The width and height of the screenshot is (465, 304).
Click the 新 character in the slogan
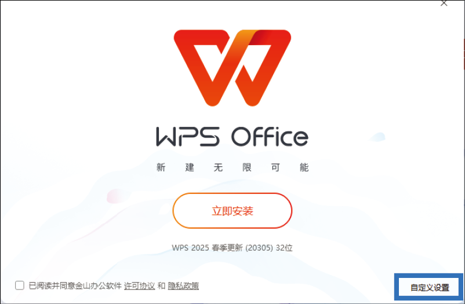click(161, 167)
